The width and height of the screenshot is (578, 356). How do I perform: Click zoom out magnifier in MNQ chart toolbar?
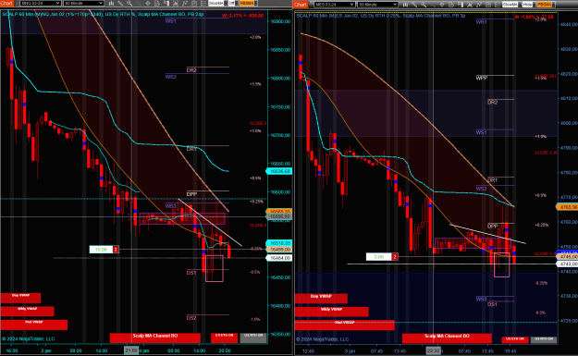pos(139,4)
